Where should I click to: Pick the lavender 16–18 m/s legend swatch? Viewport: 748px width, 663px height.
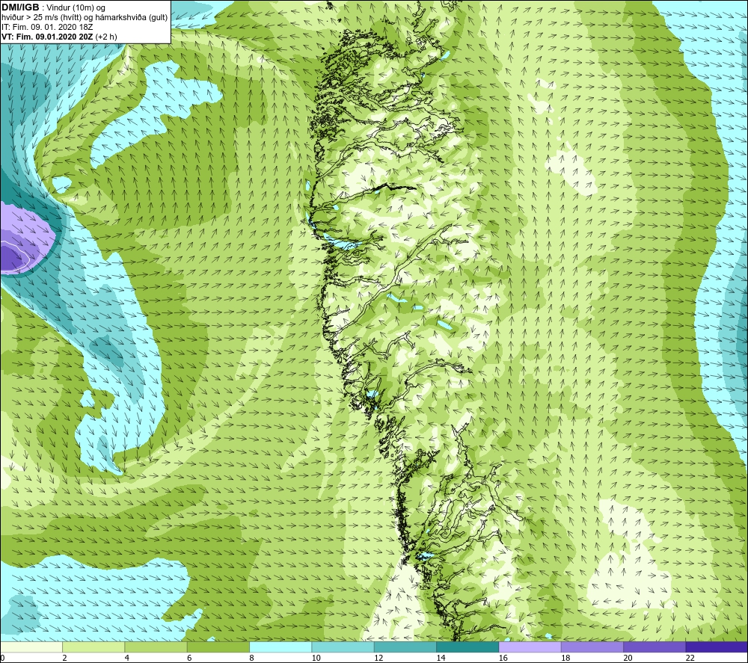coord(530,647)
